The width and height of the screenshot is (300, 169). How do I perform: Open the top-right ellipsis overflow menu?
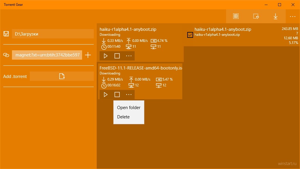(292, 17)
